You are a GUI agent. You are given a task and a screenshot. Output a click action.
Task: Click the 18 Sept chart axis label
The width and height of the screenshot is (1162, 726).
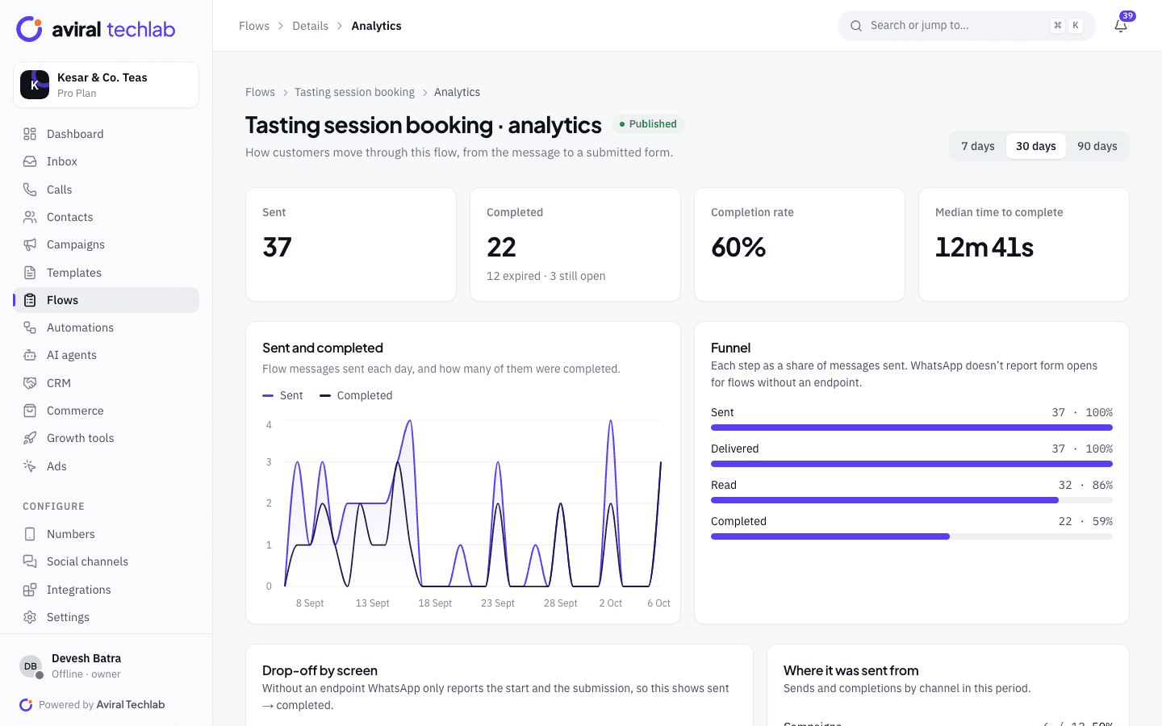click(435, 603)
